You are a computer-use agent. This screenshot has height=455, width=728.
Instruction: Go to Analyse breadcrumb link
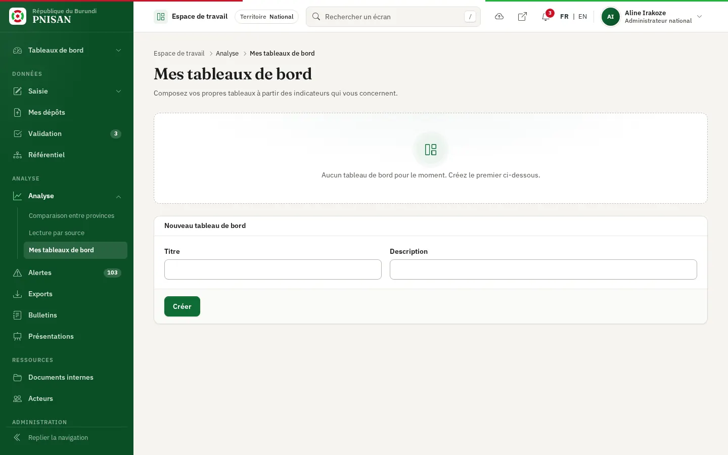(x=227, y=53)
